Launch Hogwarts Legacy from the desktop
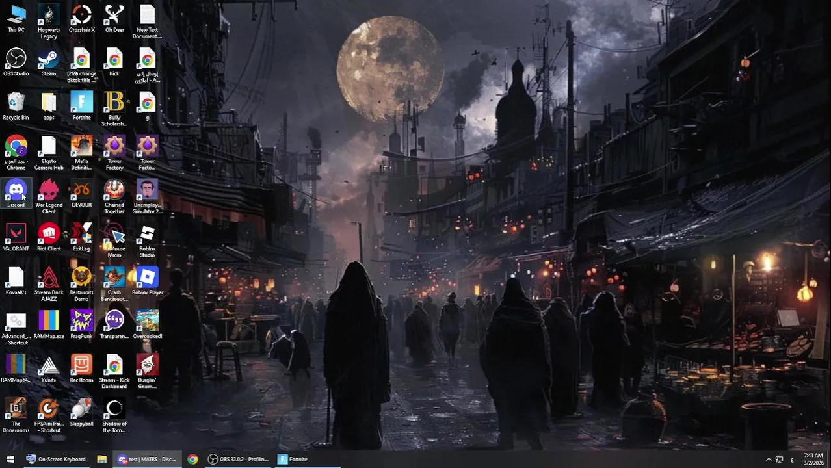831x468 pixels. (49, 21)
